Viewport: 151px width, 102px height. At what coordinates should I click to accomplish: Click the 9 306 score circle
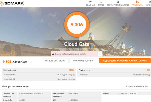point(77,24)
